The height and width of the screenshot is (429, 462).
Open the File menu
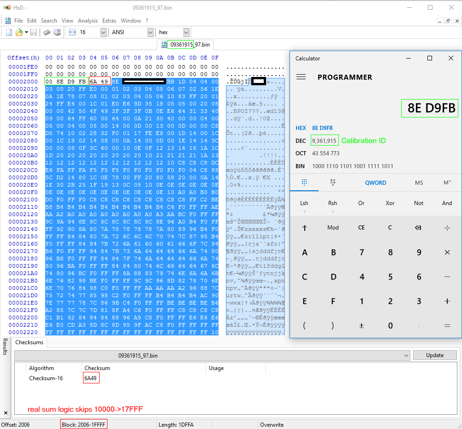pyautogui.click(x=18, y=21)
